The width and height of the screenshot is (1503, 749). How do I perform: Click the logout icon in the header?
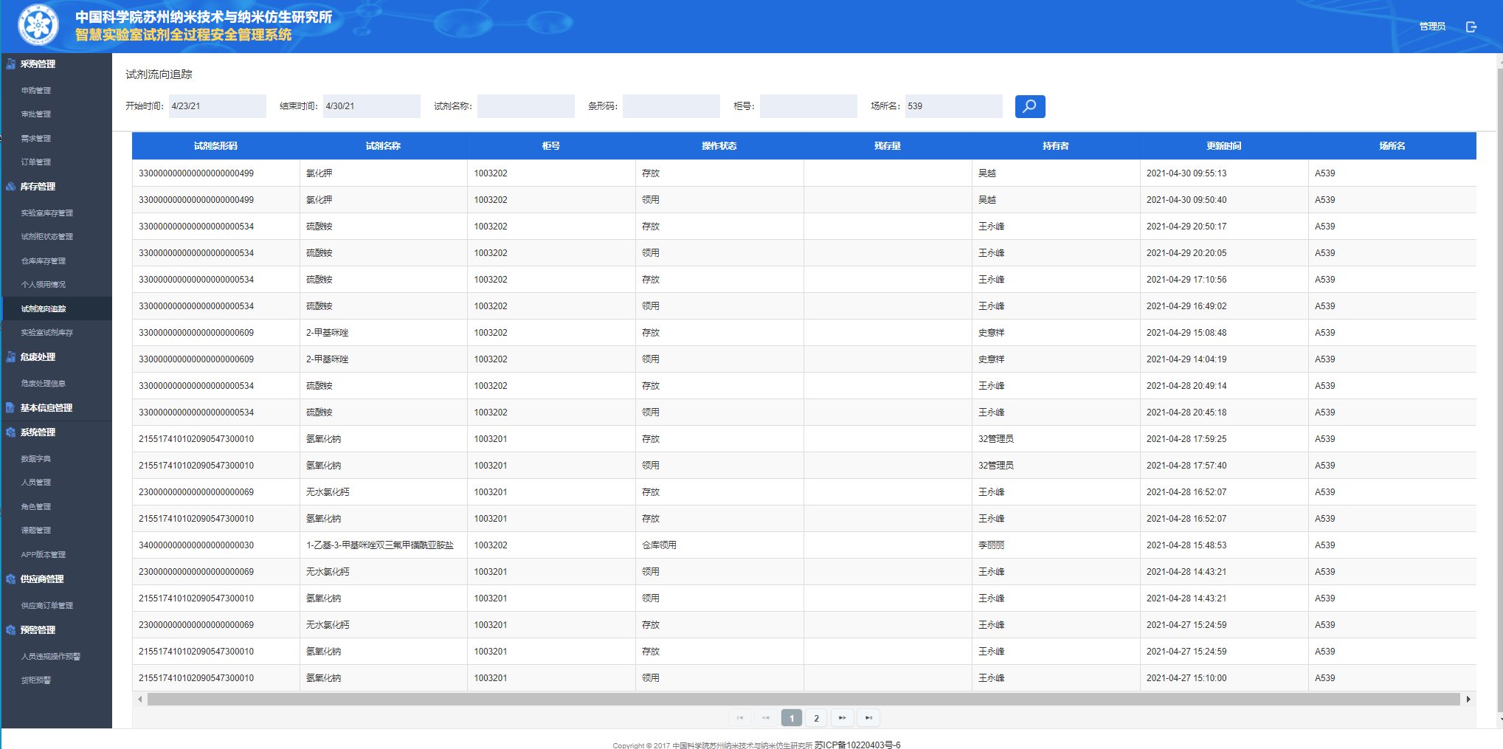(x=1471, y=27)
